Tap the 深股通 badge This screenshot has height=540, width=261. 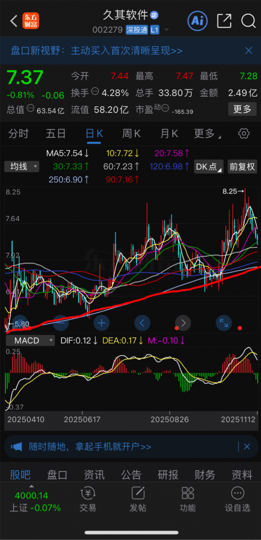point(137,30)
